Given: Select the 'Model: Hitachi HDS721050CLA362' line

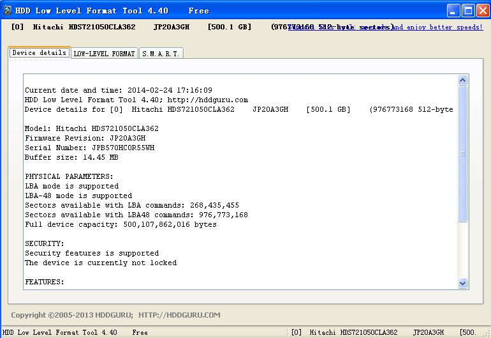Looking at the screenshot, I should (x=92, y=128).
